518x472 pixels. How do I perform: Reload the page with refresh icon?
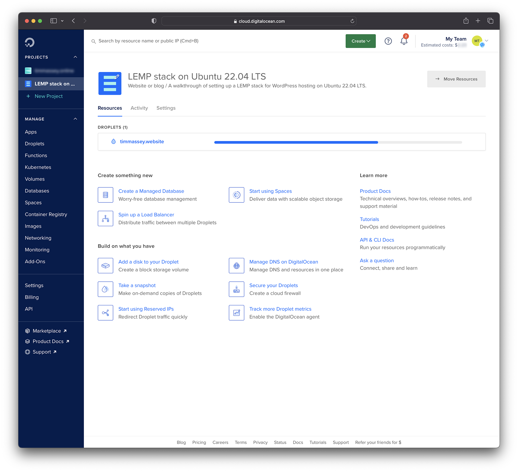point(352,21)
